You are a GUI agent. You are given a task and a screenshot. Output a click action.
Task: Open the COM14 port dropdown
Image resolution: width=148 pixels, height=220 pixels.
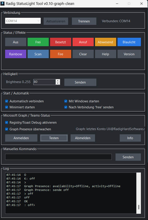pyautogui.click(x=23, y=21)
